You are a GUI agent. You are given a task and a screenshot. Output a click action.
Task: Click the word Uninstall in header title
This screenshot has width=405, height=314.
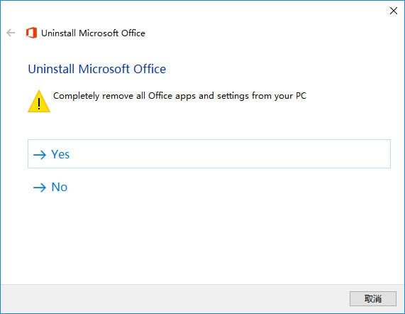click(x=58, y=33)
